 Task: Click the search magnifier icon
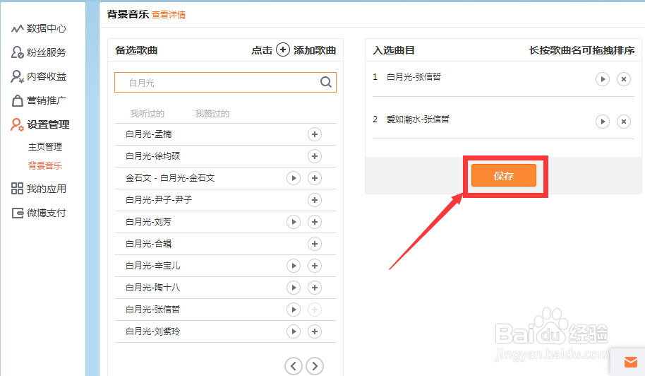[325, 82]
